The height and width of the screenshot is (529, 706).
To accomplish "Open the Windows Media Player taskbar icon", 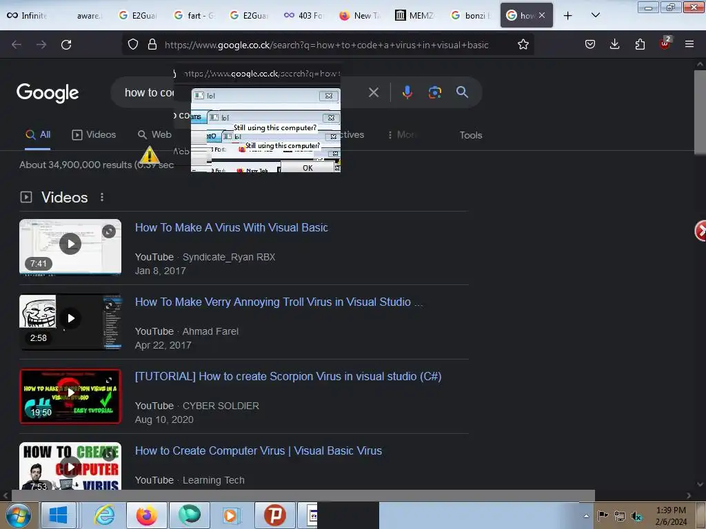I will [232, 515].
